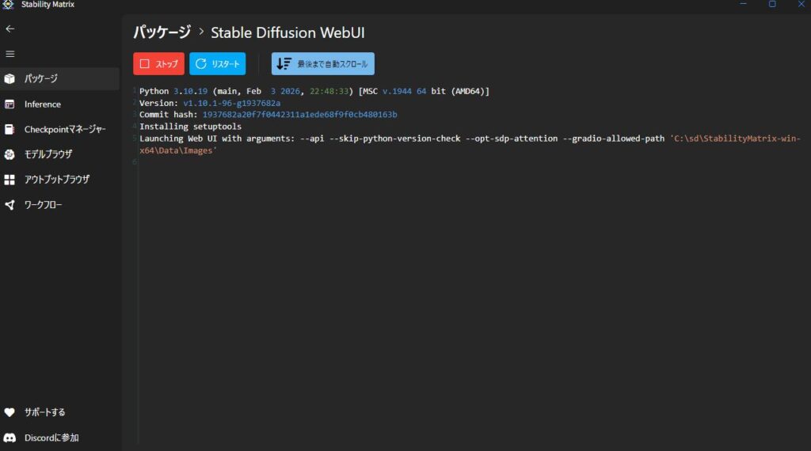Click the Packages cube icon

[10, 79]
